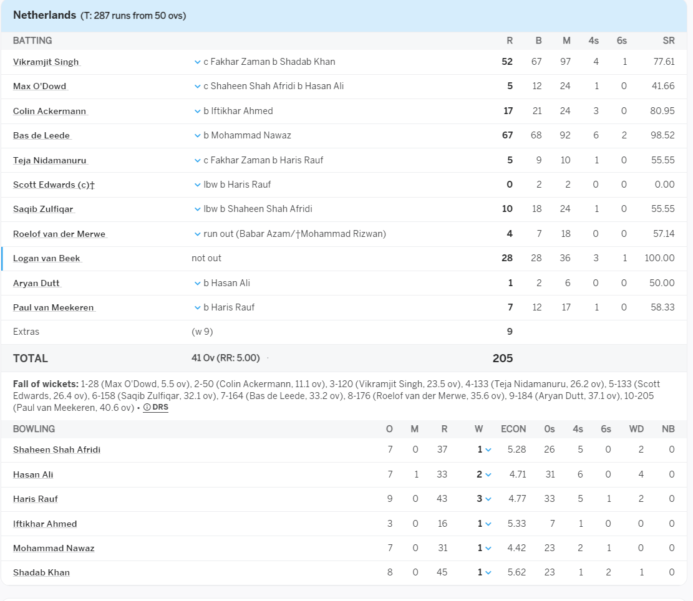
Task: Expand Paul van Meekeren's dismissal chevron
Action: 197,307
